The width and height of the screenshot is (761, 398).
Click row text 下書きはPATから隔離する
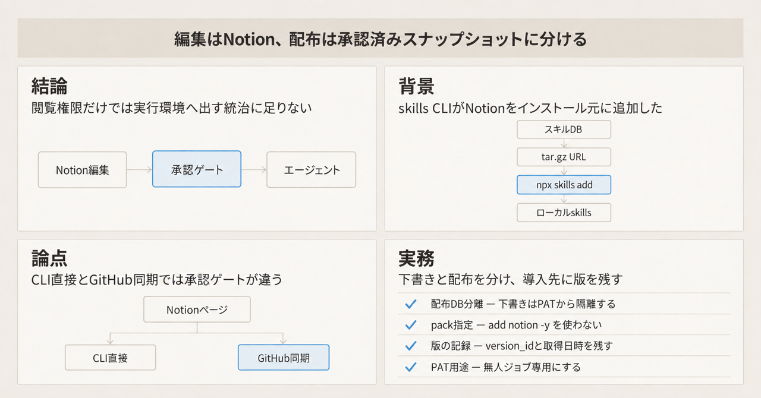(557, 304)
